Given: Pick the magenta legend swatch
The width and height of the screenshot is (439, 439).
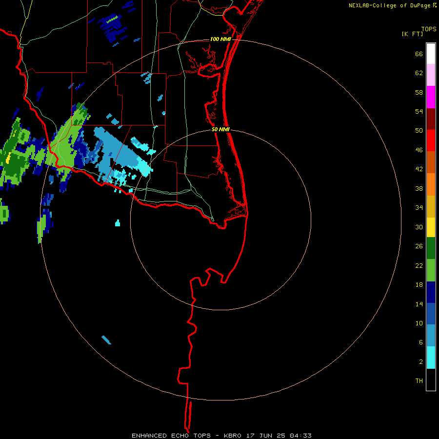Looking at the screenshot, I should point(431,97).
